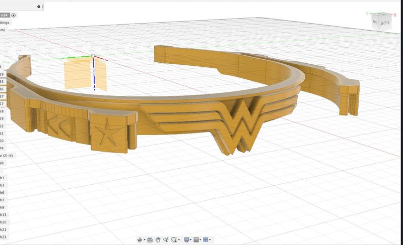Expand the Display Settings dropdown arrow

[x=191, y=240]
